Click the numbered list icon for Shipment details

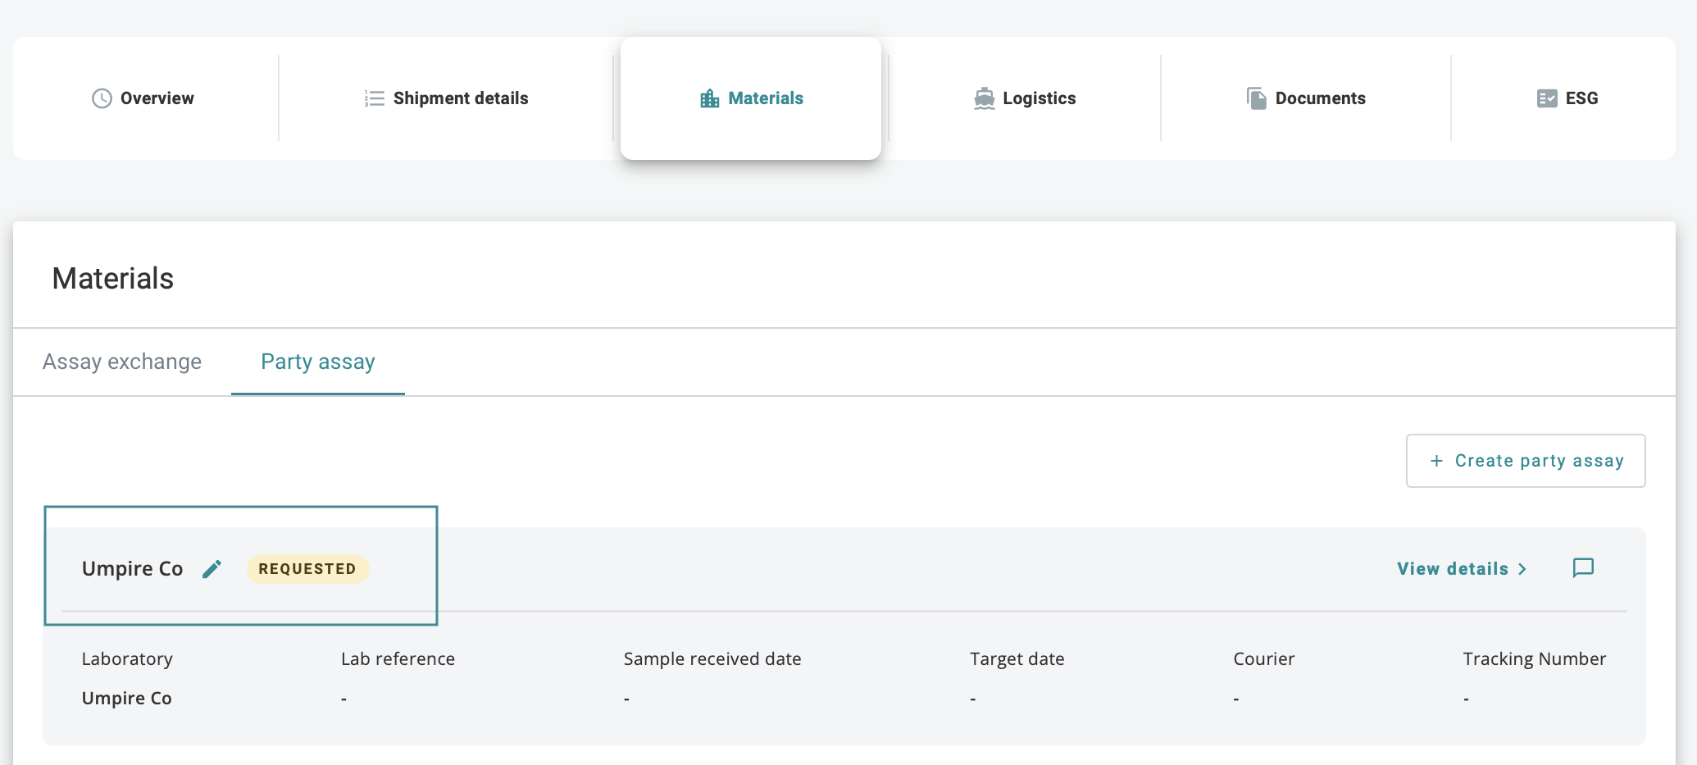[374, 98]
